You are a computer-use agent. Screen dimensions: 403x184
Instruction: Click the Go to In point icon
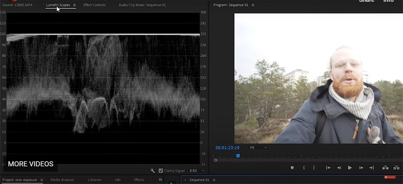pyautogui.click(x=328, y=167)
